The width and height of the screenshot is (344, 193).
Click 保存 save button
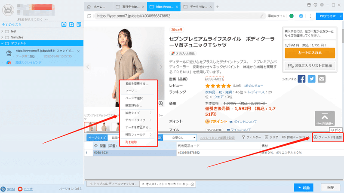tap(330, 187)
